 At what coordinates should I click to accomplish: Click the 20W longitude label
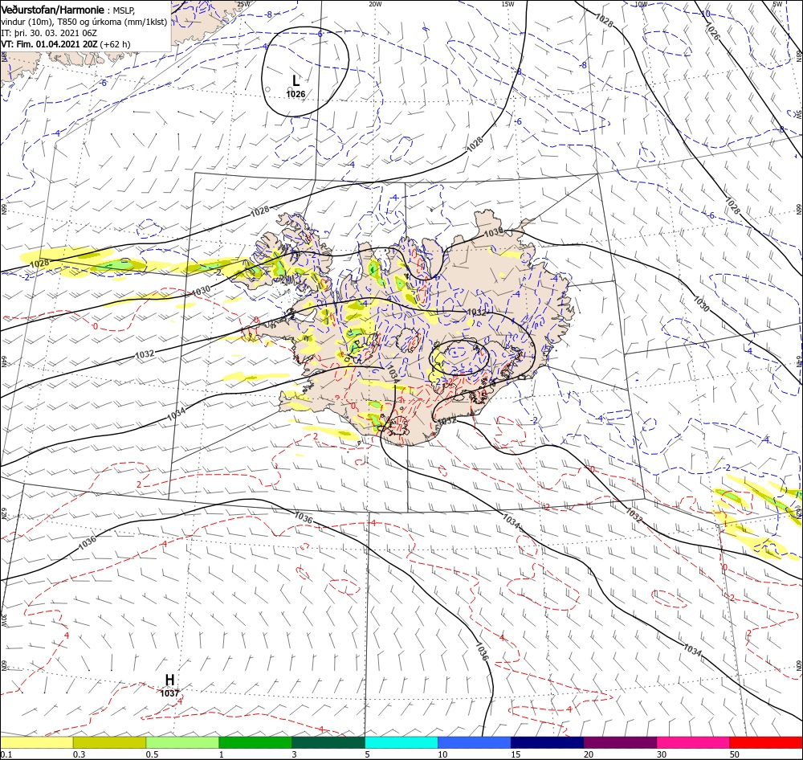pos(375,3)
